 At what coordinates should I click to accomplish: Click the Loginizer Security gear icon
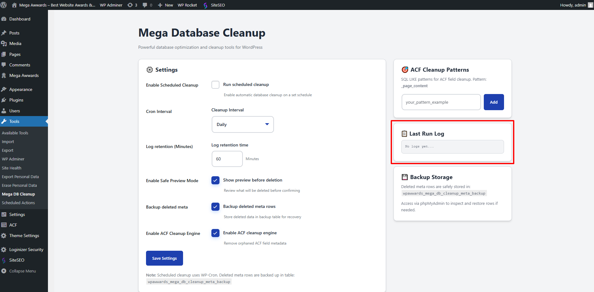[4, 249]
